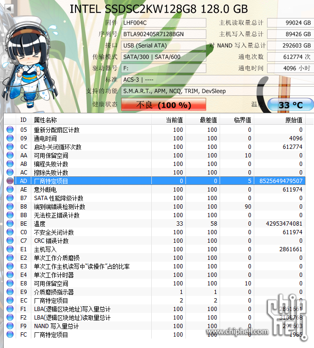
Task: Select attribute name 意外断电
Action: point(45,190)
